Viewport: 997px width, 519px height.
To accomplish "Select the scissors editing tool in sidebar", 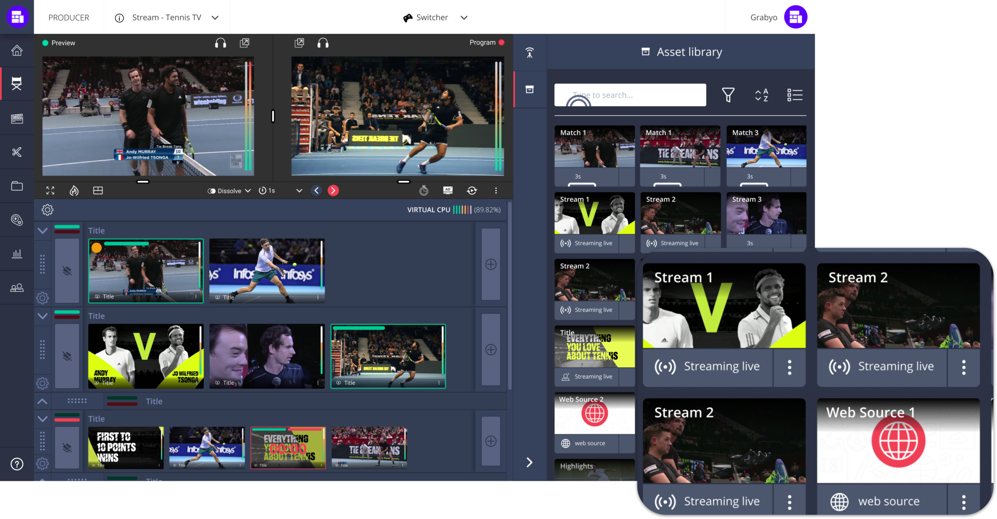I will (x=17, y=152).
